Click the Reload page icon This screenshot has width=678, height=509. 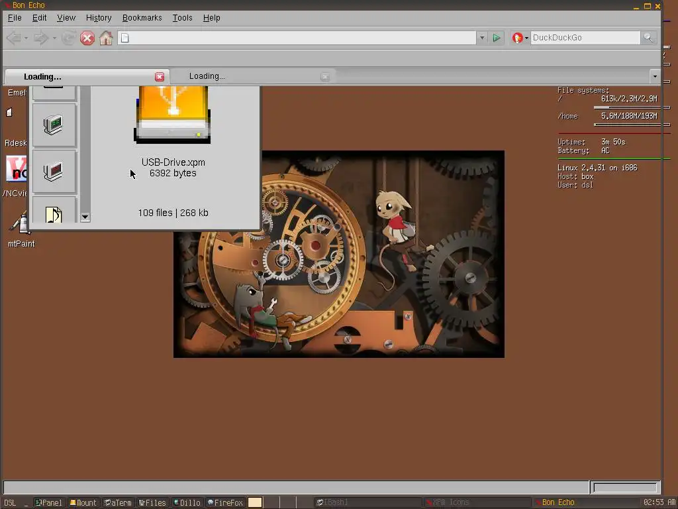(x=69, y=38)
